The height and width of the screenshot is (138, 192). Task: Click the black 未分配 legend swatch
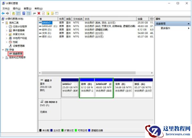point(40,130)
